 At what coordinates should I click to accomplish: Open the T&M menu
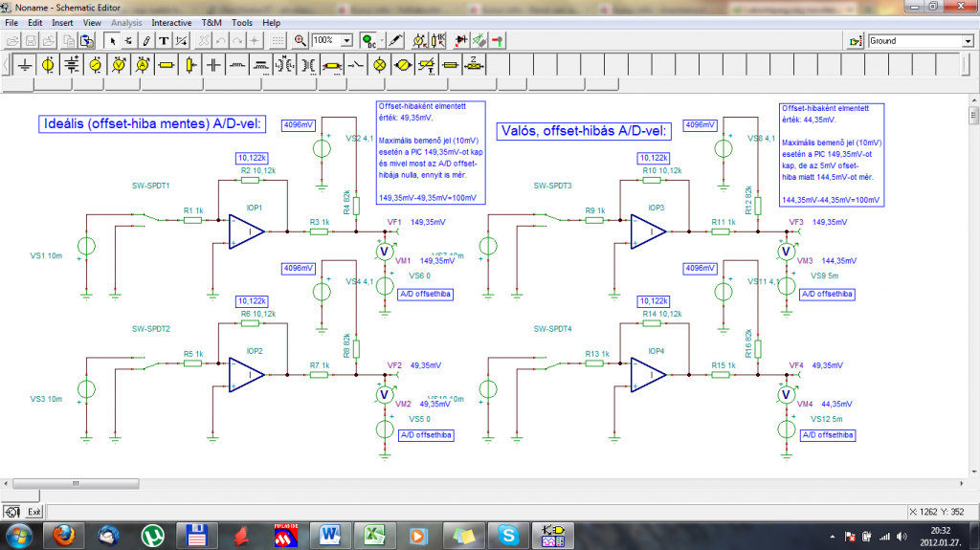coord(212,23)
